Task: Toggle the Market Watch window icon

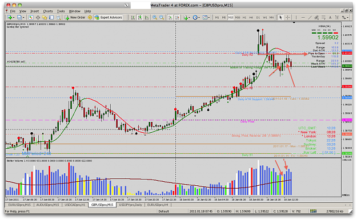Action: pyautogui.click(x=31, y=18)
